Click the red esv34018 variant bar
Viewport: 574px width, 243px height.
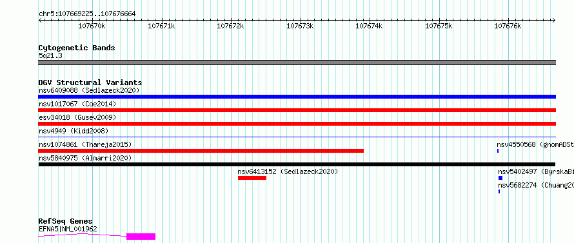(x=297, y=124)
